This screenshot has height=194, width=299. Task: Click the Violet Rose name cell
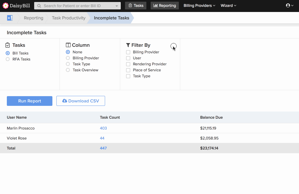(17, 138)
